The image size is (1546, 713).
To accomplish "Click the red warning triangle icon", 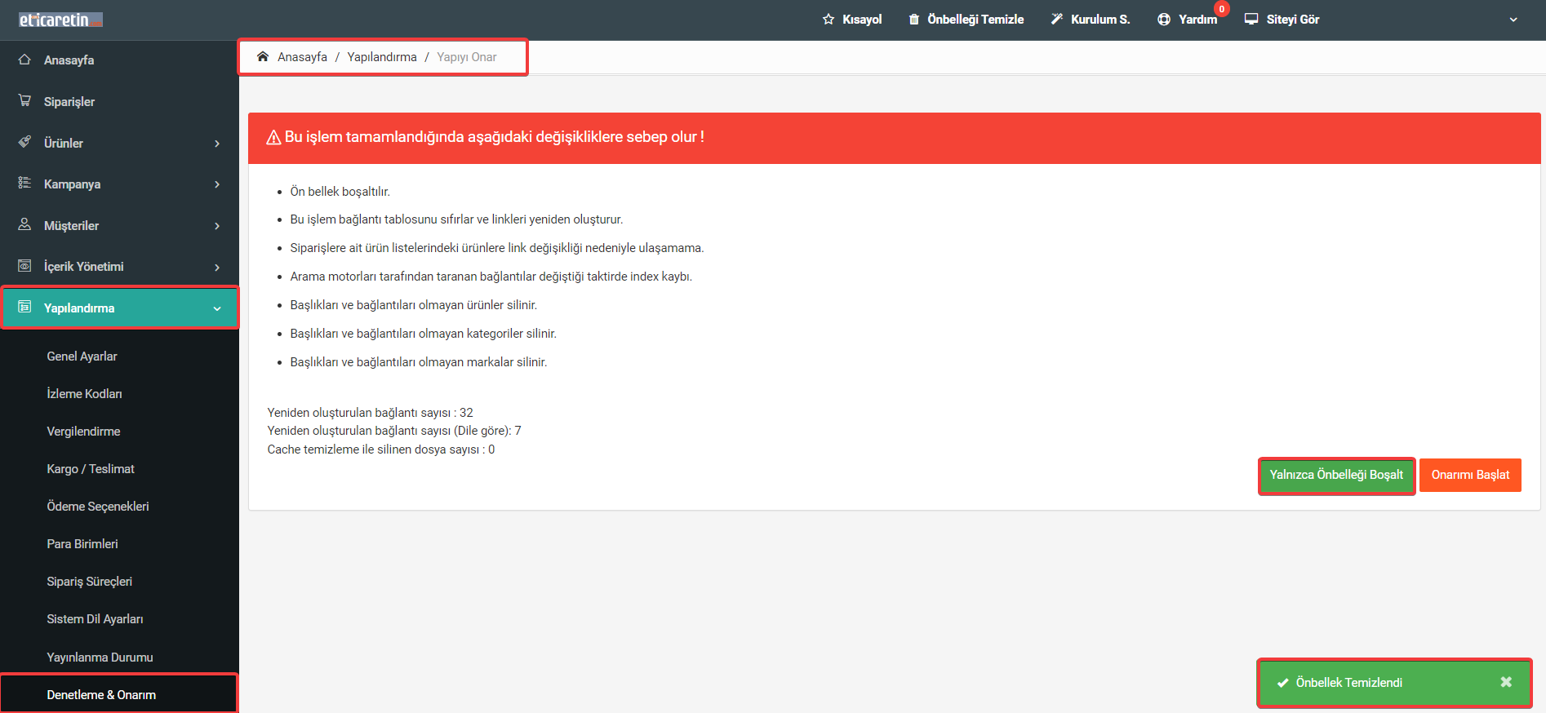I will 274,137.
